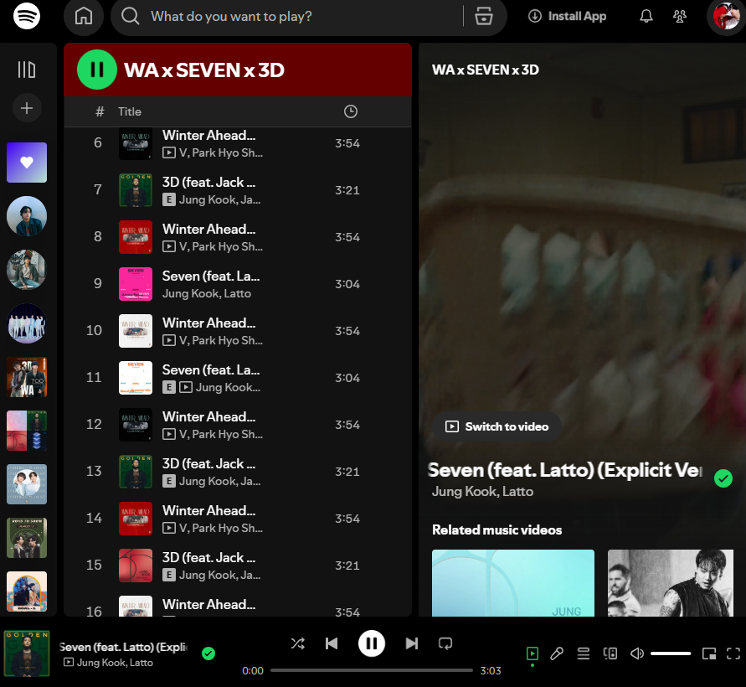The height and width of the screenshot is (687, 746).
Task: Toggle shuffle in the player bar
Action: (x=298, y=643)
